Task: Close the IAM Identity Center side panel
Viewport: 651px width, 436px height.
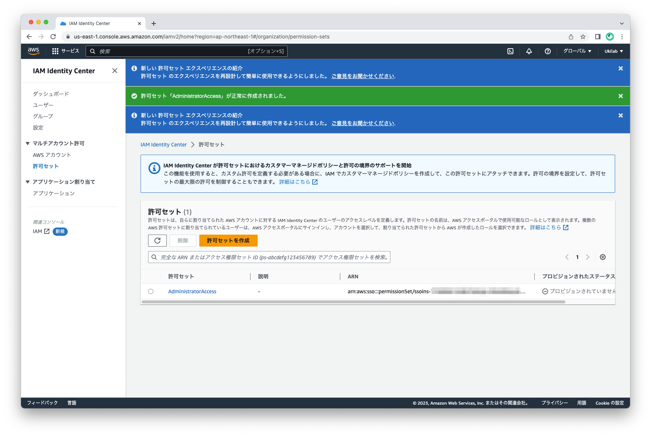Action: pos(115,71)
